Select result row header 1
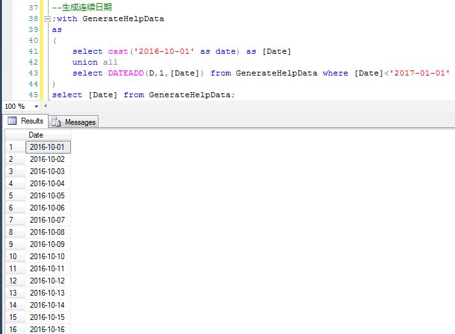455x334 pixels. [x=15, y=147]
